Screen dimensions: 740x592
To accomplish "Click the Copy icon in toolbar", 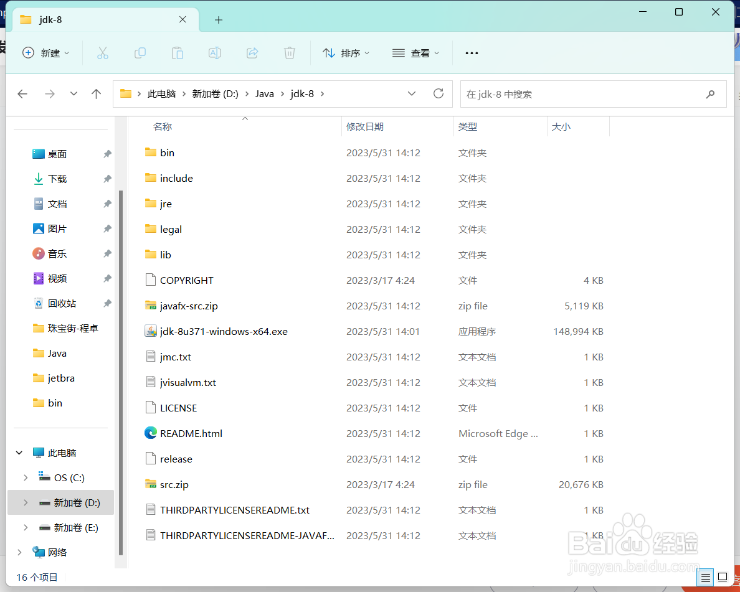I will tap(140, 54).
